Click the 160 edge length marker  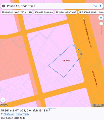click(x=73, y=66)
